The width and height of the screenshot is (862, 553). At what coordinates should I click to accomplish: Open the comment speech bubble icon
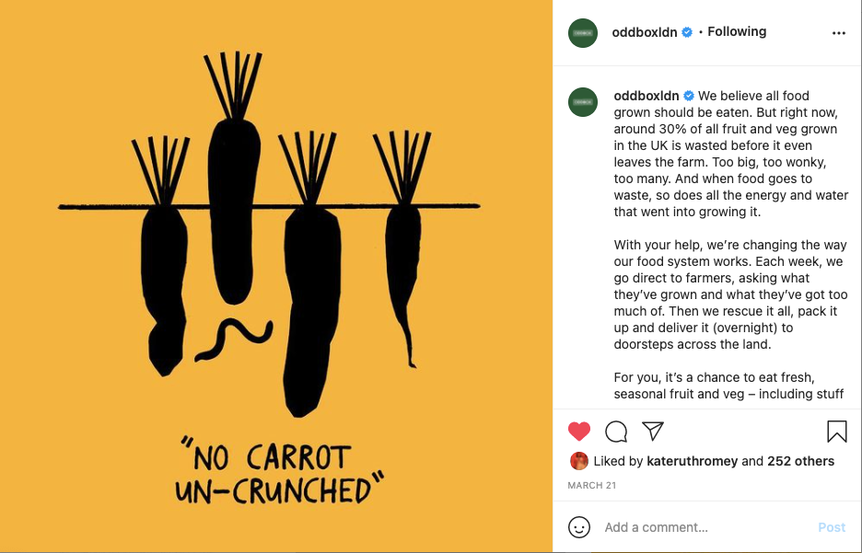click(616, 432)
